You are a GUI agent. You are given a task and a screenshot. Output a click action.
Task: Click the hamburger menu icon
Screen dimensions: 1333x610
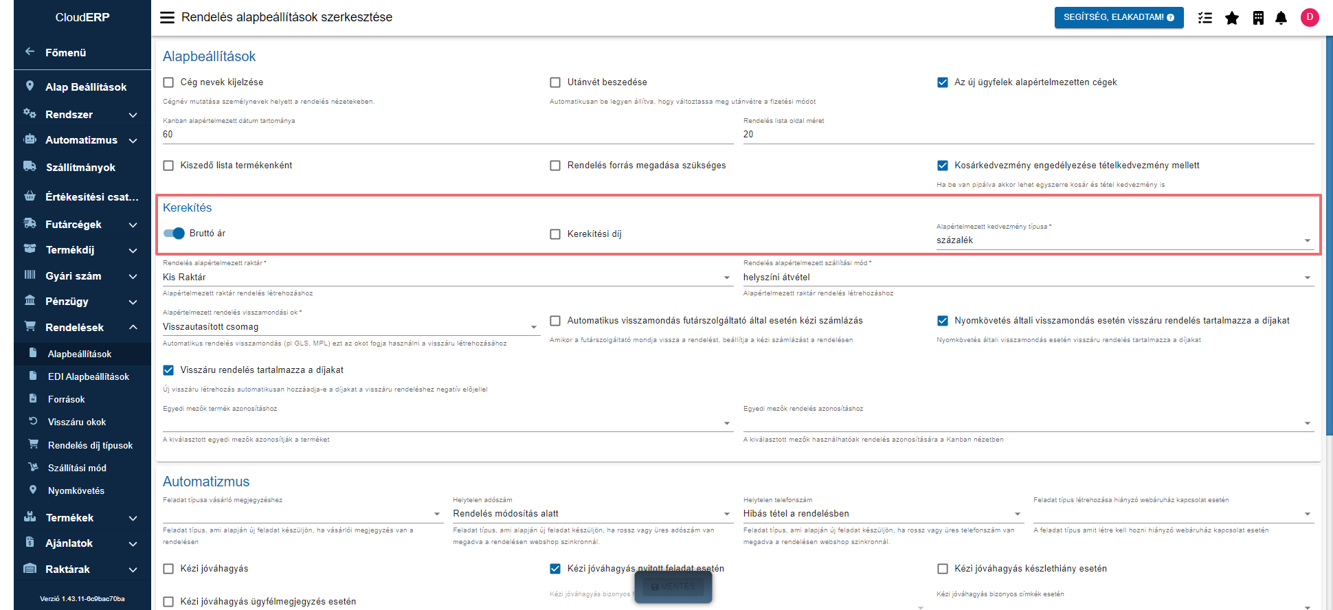167,17
